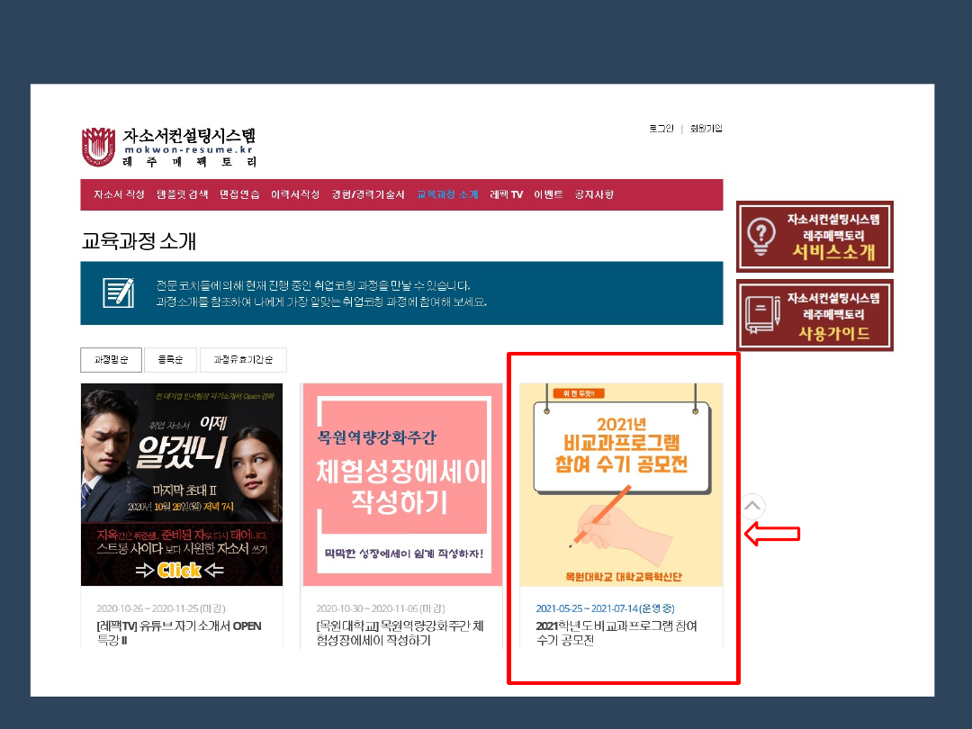
Task: Open the 체험성장에세이 작성하기 course thumbnail
Action: tap(401, 484)
